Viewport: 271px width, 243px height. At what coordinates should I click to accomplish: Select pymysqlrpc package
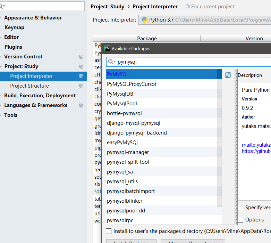164,220
